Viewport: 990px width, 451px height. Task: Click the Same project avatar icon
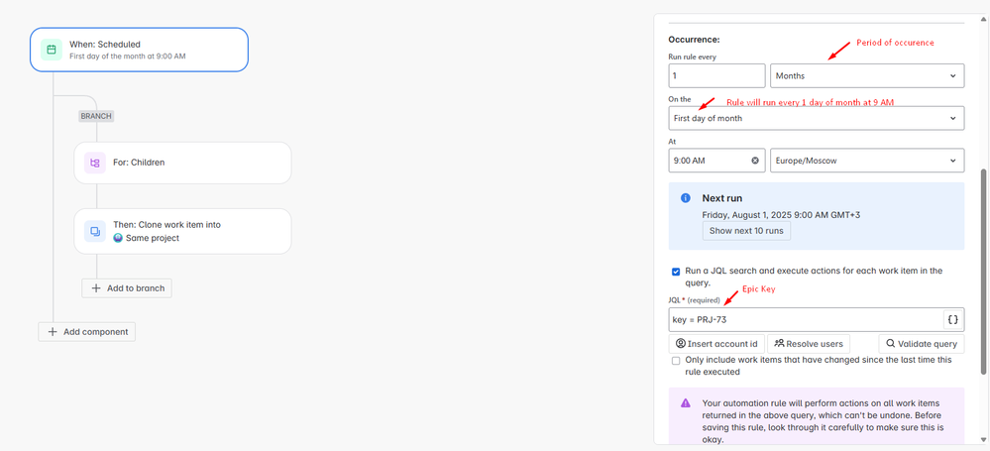click(118, 238)
